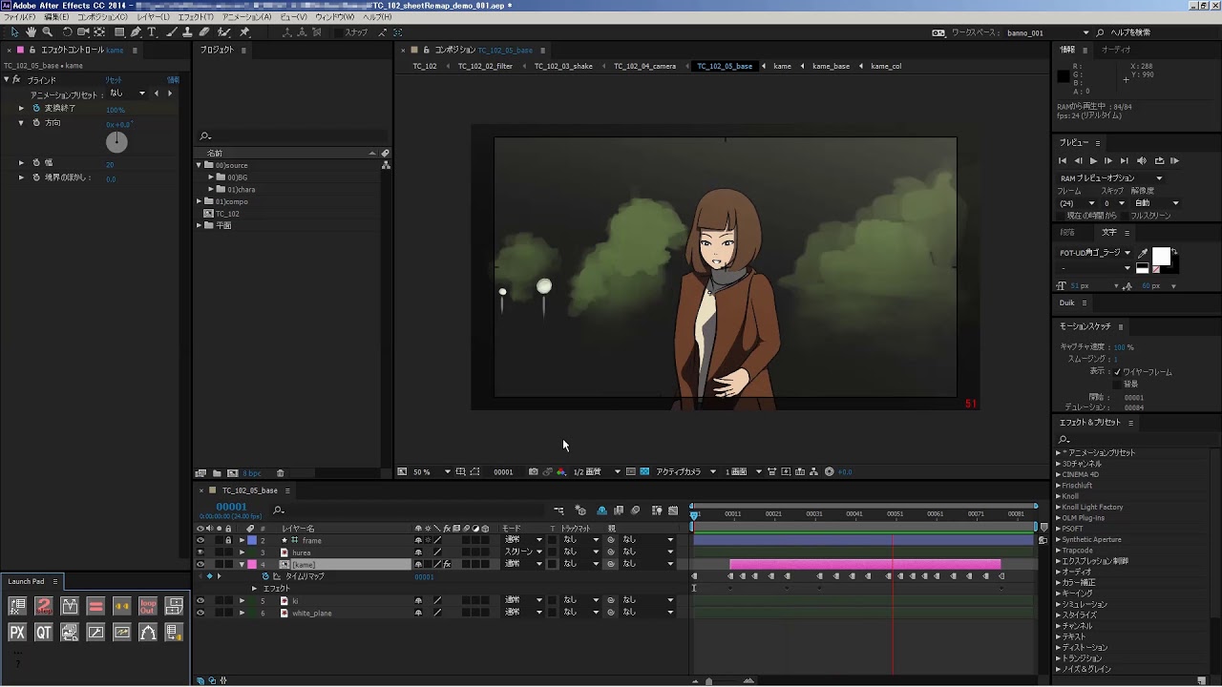The height and width of the screenshot is (687, 1222).
Task: Open the コンポジション(C) menu
Action: pos(103,17)
